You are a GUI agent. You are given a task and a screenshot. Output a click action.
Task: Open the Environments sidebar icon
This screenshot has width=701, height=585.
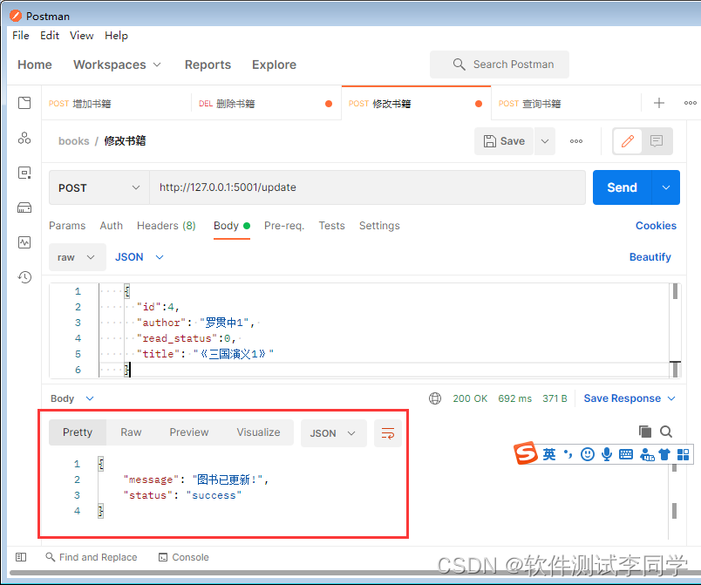tap(24, 173)
